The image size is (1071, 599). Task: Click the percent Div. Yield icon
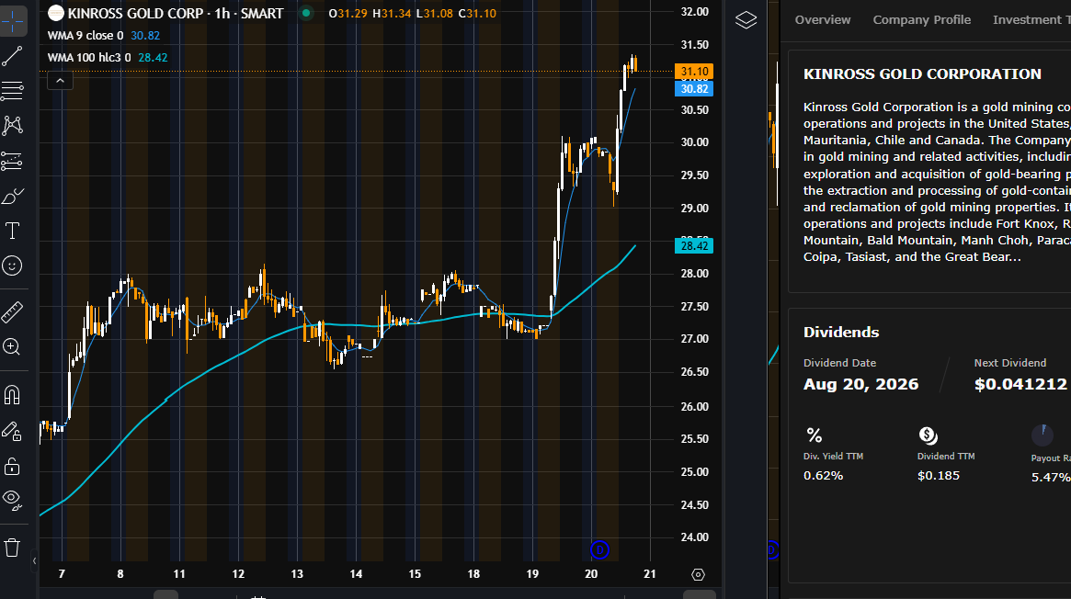(815, 435)
